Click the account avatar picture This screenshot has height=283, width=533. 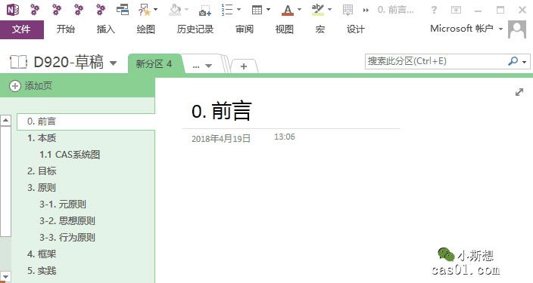517,29
